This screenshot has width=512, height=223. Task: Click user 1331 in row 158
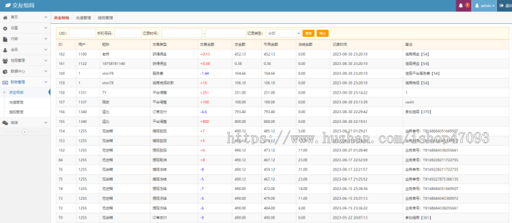click(82, 93)
